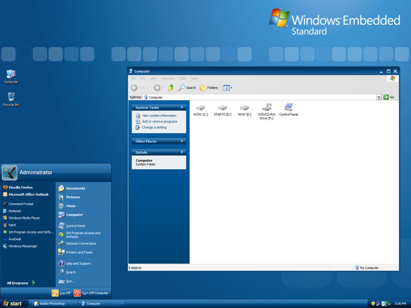This screenshot has width=411, height=308.
Task: Open the View menu
Action: [x=153, y=78]
